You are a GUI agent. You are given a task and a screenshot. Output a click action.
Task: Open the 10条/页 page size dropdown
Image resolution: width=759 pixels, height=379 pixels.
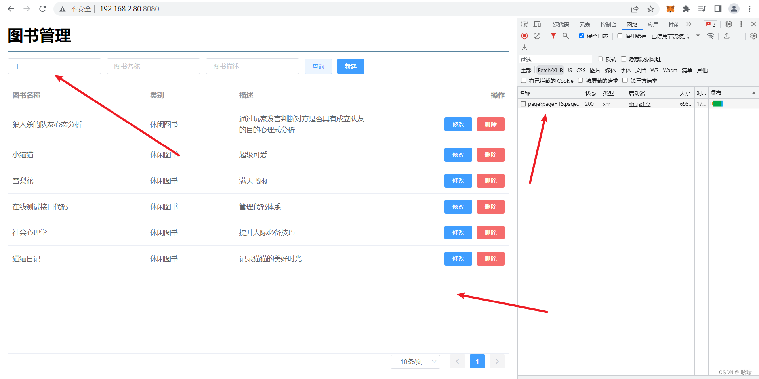point(415,362)
